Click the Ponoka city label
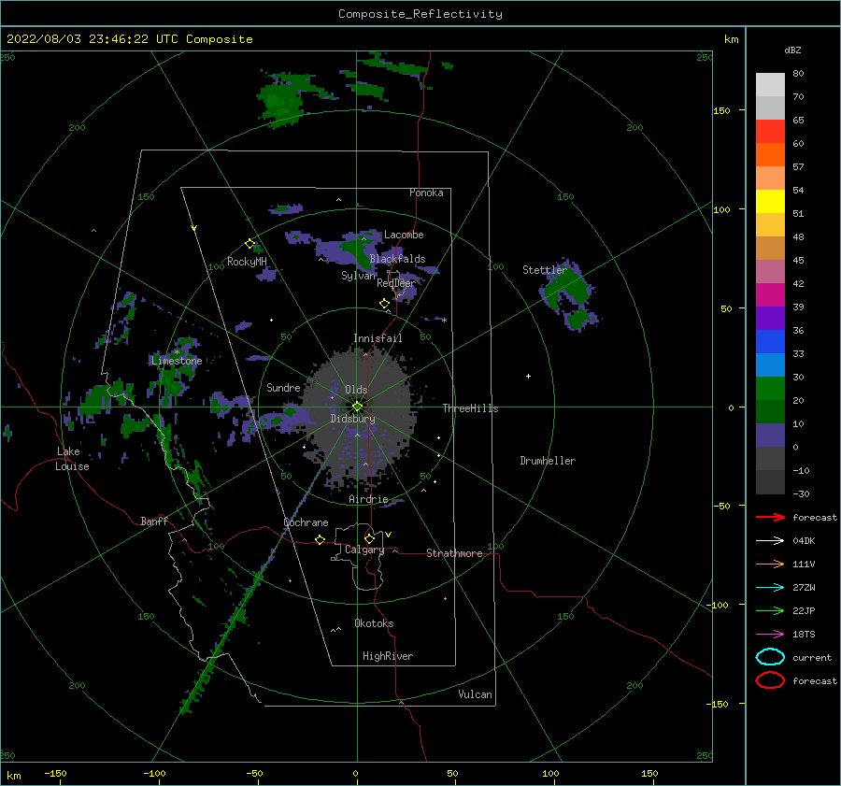 coord(426,193)
